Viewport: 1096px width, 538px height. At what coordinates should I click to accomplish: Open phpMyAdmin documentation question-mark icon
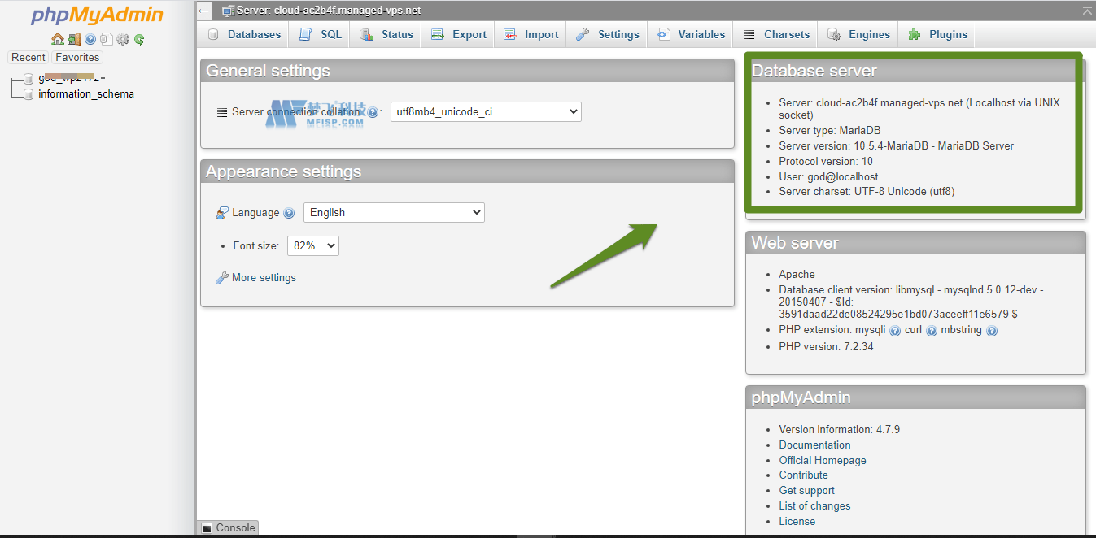click(x=90, y=39)
